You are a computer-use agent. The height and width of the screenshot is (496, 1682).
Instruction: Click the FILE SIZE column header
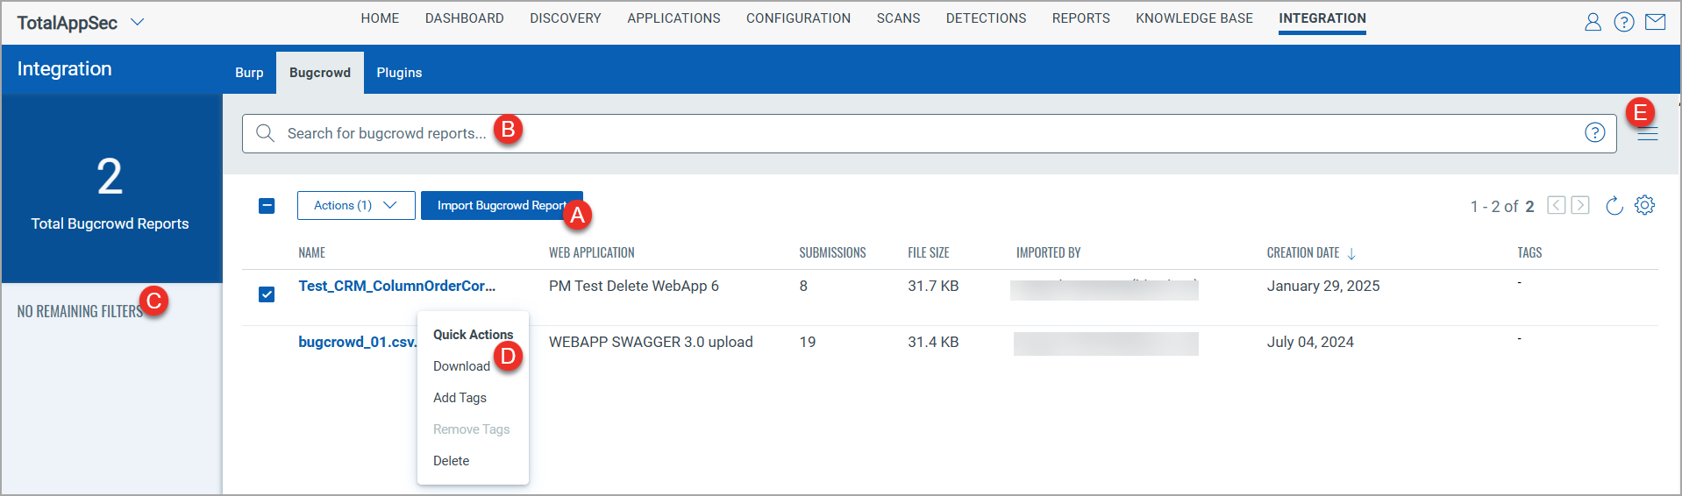point(928,253)
